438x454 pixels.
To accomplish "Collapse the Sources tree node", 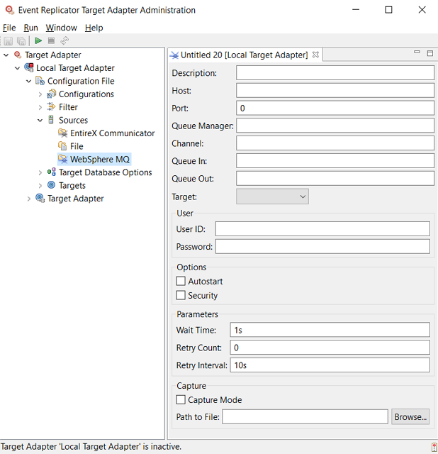I will point(40,121).
